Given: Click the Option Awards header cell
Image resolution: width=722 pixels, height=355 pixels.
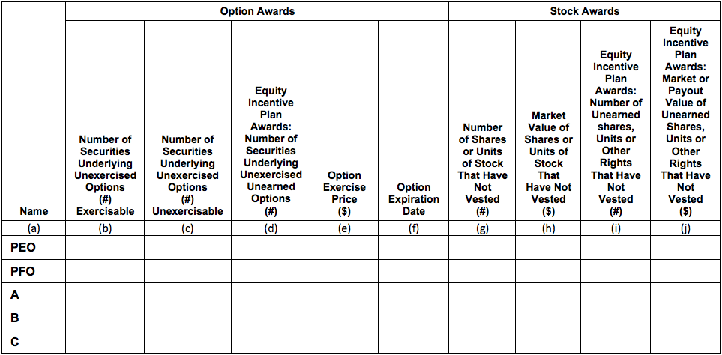Looking at the screenshot, I should (x=257, y=11).
